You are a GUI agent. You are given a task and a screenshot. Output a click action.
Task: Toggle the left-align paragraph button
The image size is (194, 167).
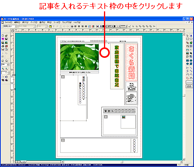(72, 26)
